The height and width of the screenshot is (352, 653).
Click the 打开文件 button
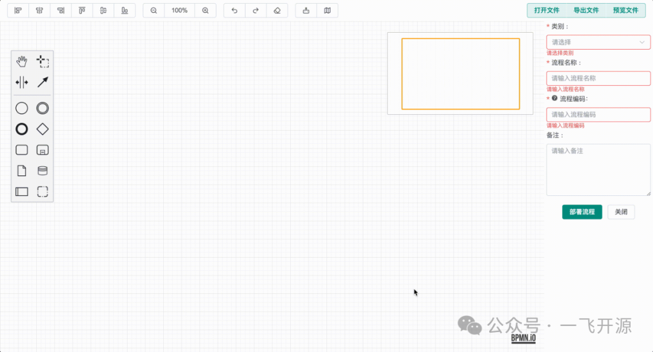(547, 10)
